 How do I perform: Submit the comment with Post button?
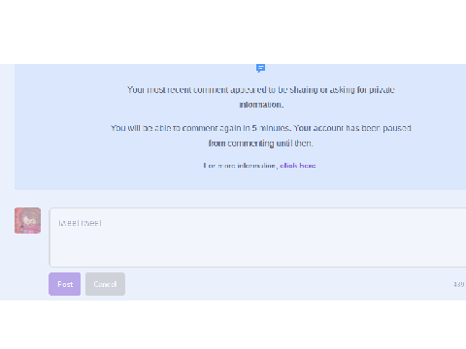point(65,284)
